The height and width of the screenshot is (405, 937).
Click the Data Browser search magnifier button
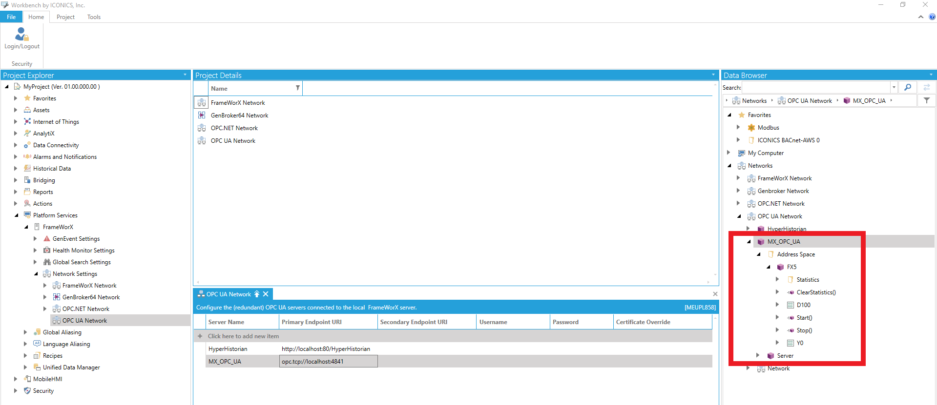[908, 88]
